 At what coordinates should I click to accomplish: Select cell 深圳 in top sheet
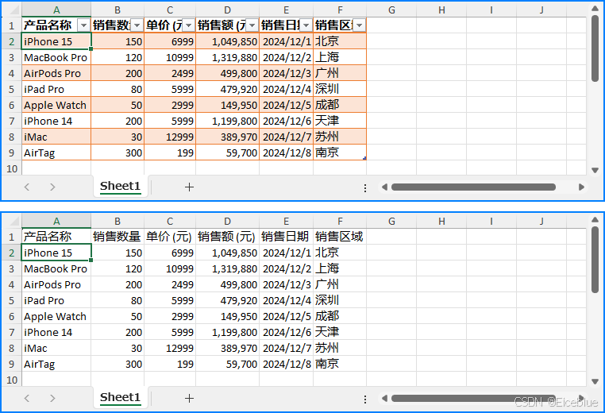pos(340,89)
